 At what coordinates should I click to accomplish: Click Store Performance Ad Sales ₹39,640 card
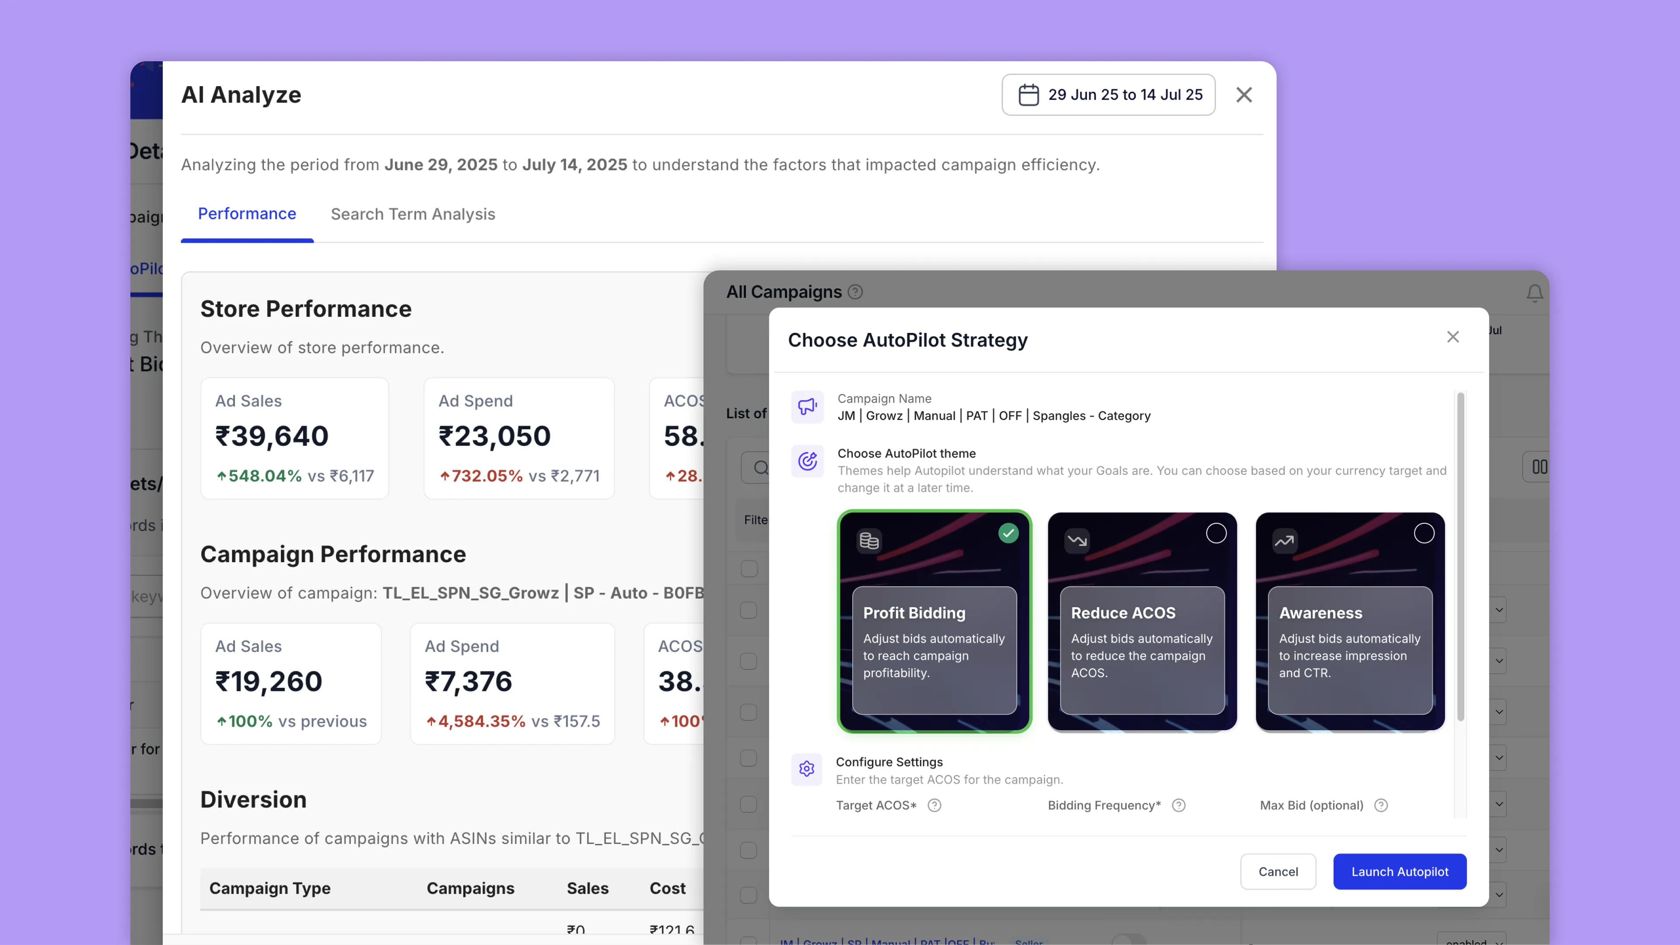295,438
